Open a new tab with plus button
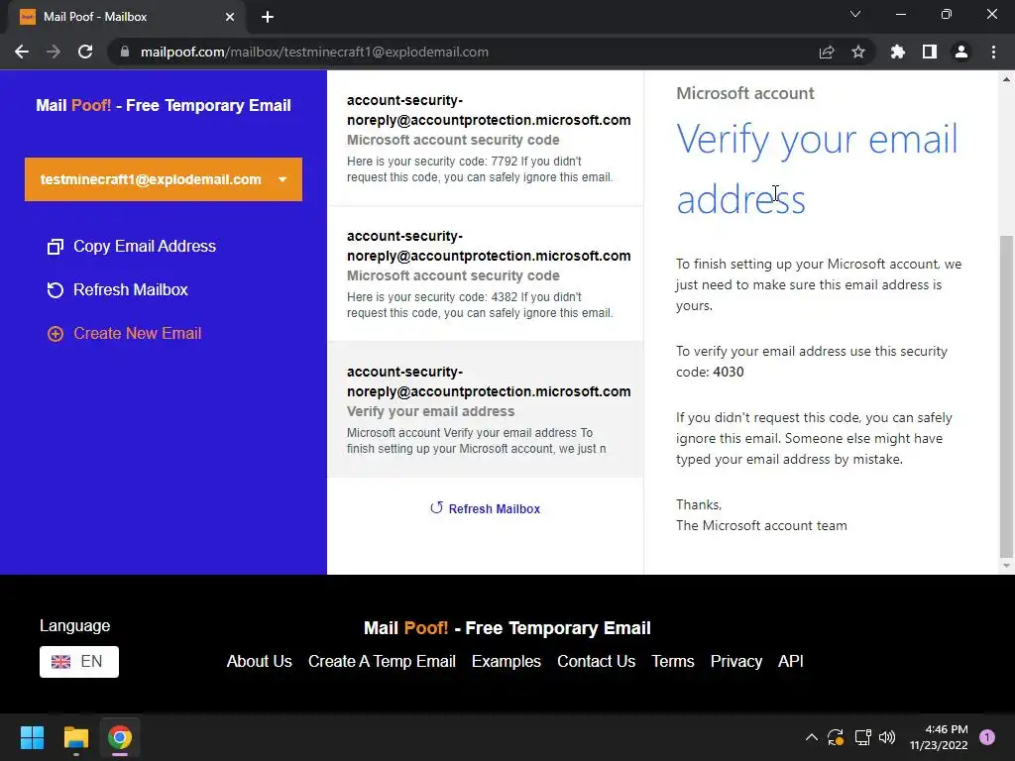 pyautogui.click(x=268, y=17)
